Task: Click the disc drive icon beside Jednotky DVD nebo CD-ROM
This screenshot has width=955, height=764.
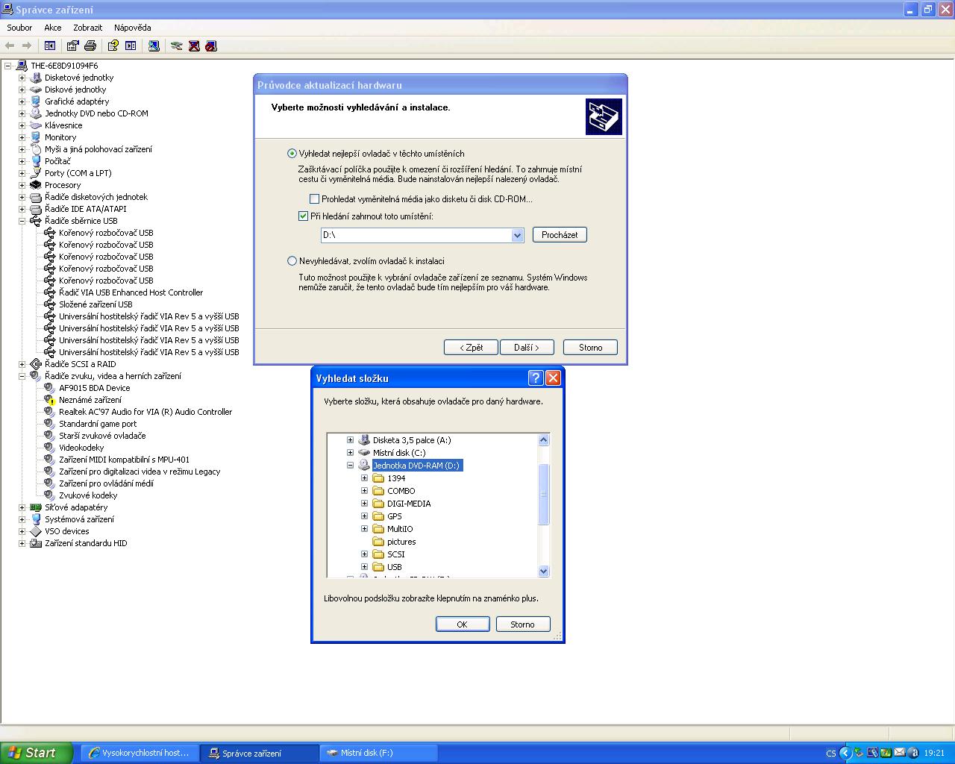Action: 36,113
